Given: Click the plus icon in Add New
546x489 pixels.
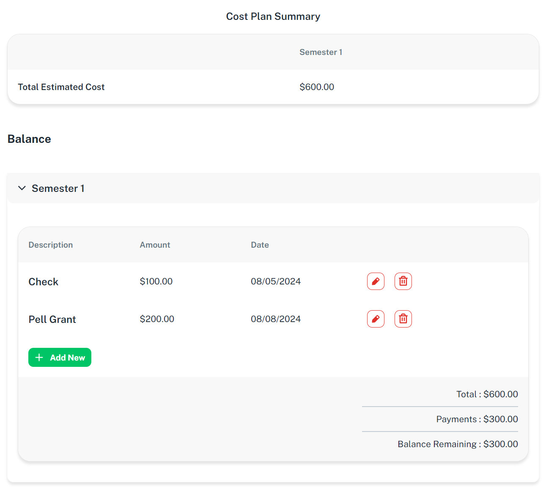Looking at the screenshot, I should 39,358.
